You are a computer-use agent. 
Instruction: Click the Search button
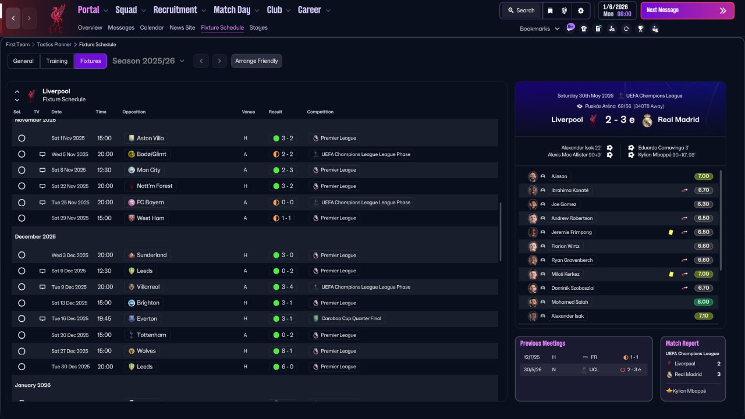[x=521, y=10]
